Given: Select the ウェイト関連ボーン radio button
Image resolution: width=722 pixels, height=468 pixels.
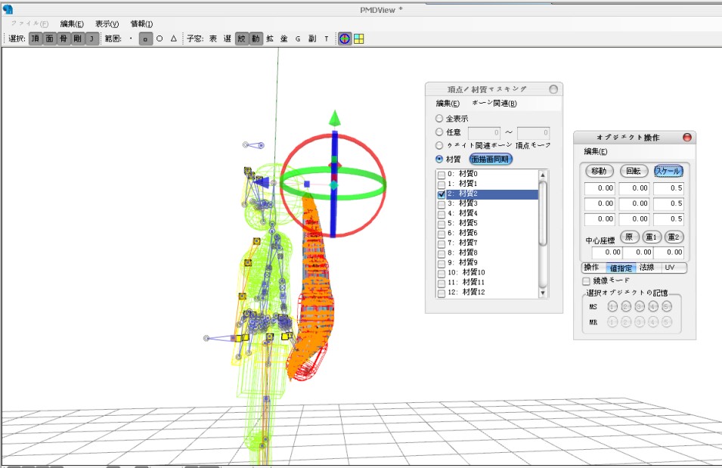Looking at the screenshot, I should 439,146.
